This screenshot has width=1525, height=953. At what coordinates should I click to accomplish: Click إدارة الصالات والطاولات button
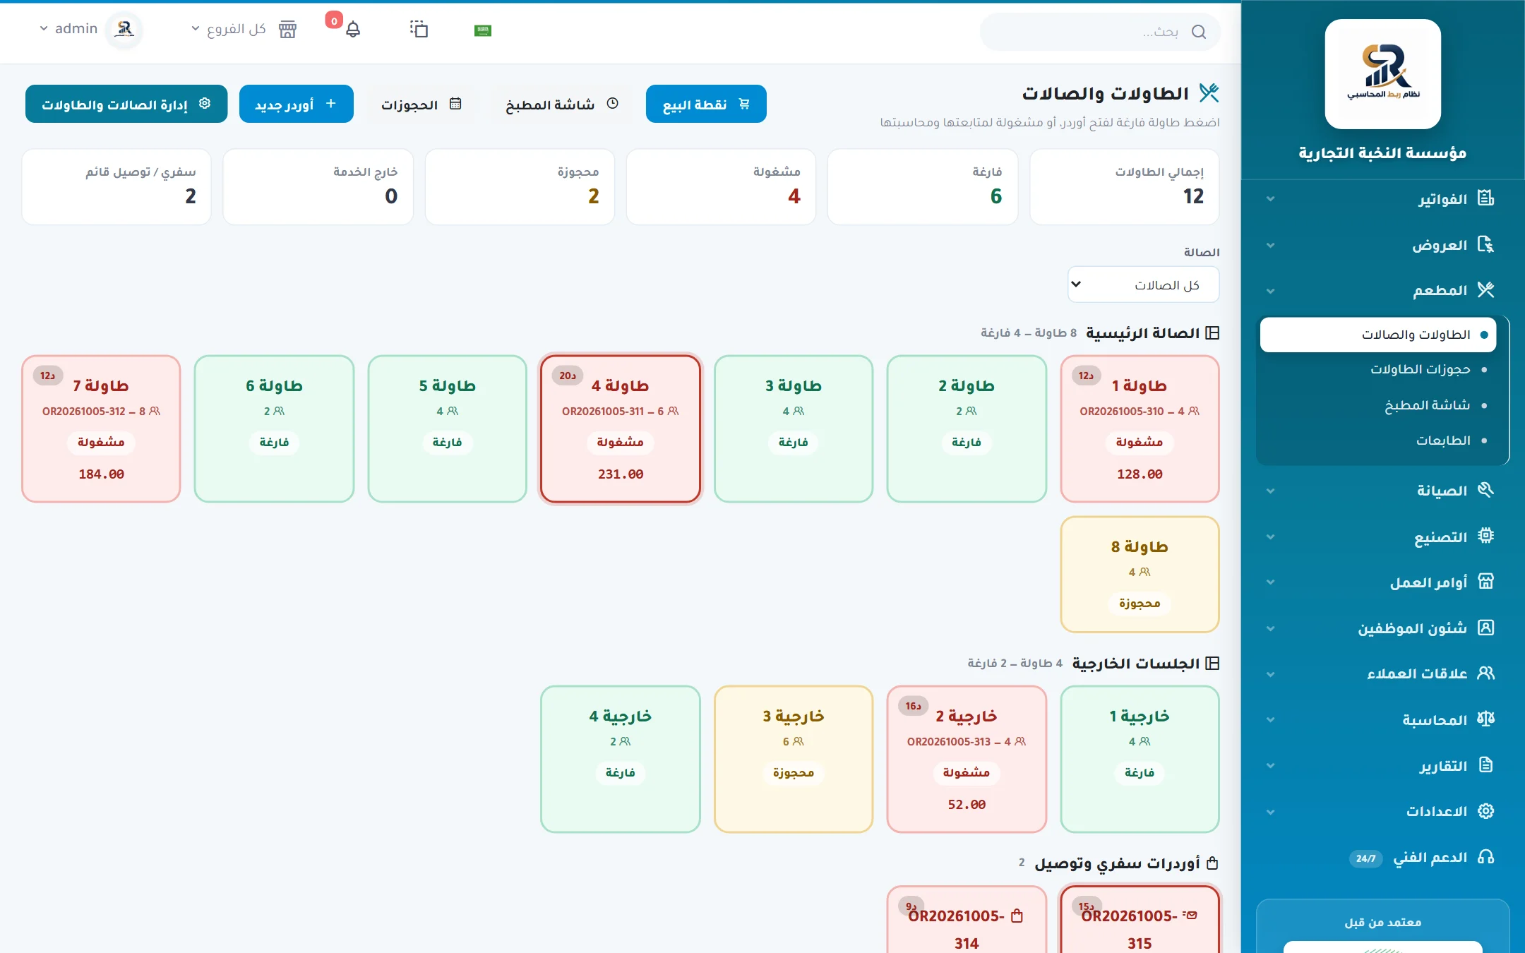click(x=126, y=104)
